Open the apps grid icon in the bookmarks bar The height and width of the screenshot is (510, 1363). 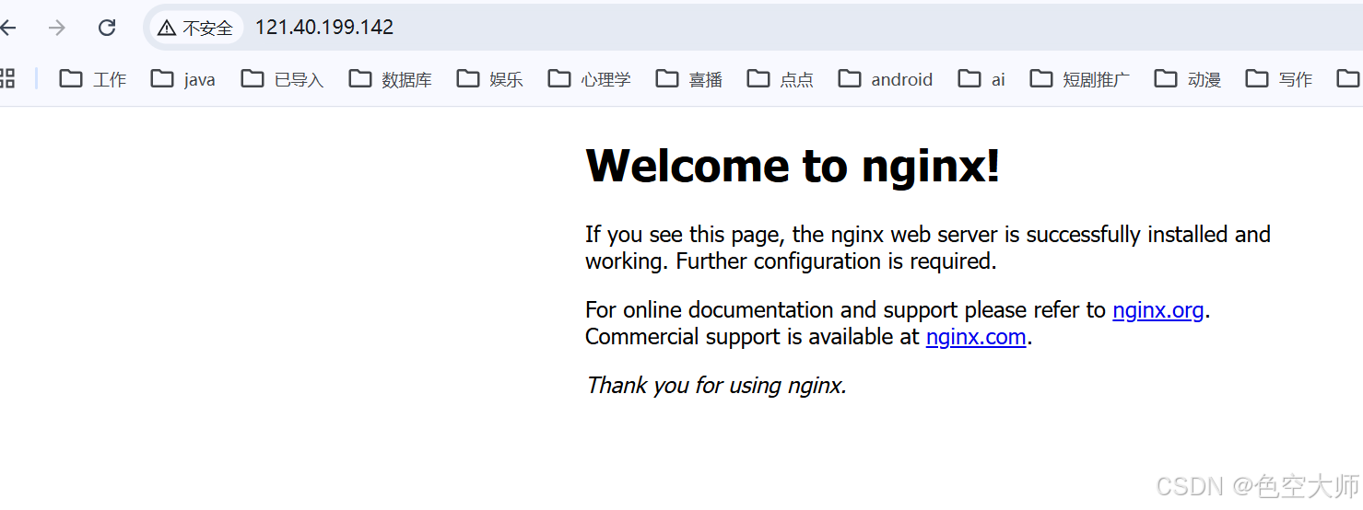coord(7,79)
